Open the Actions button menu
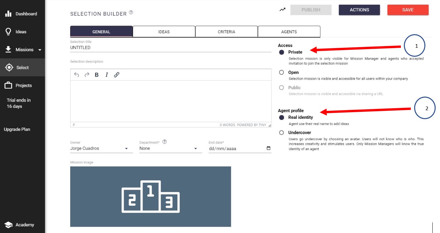This screenshot has height=233, width=440. pos(359,10)
